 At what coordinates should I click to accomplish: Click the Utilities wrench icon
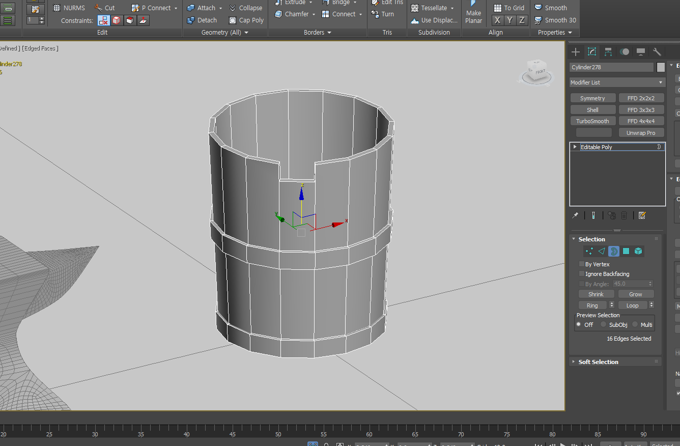pyautogui.click(x=657, y=52)
